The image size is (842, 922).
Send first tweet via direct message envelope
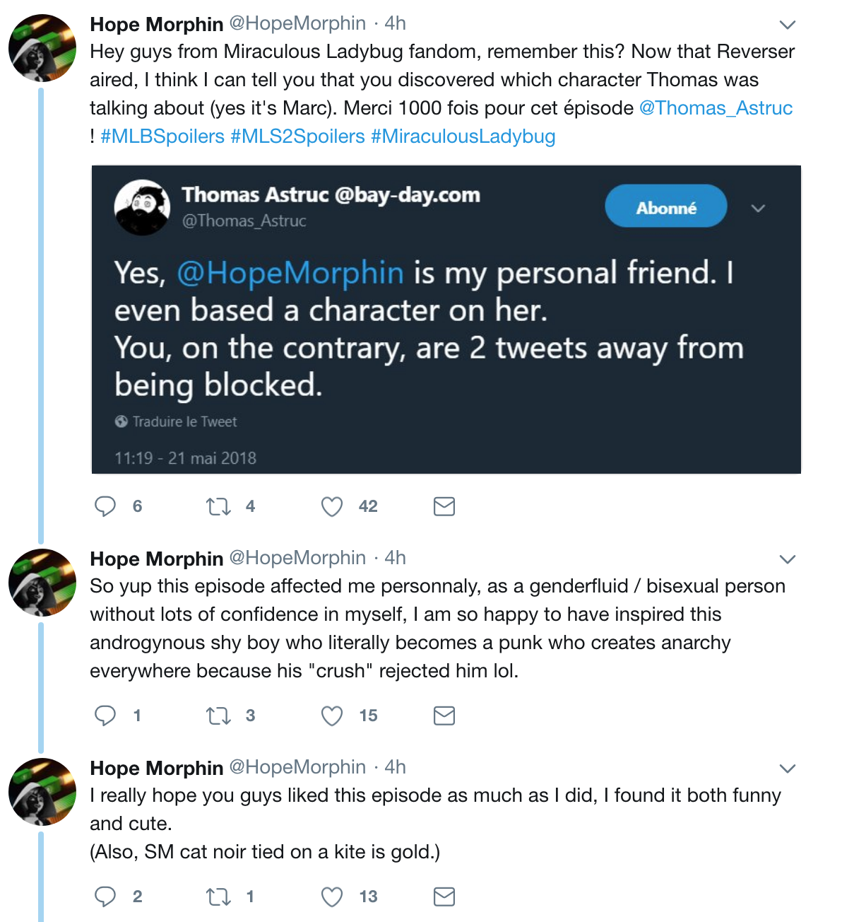tap(444, 506)
